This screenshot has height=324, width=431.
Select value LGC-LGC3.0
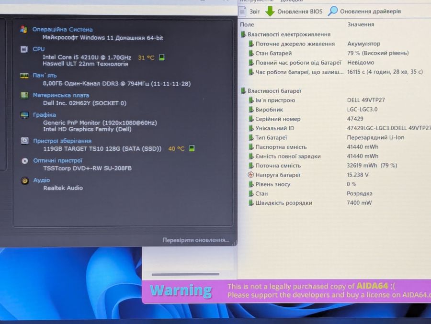click(x=363, y=110)
